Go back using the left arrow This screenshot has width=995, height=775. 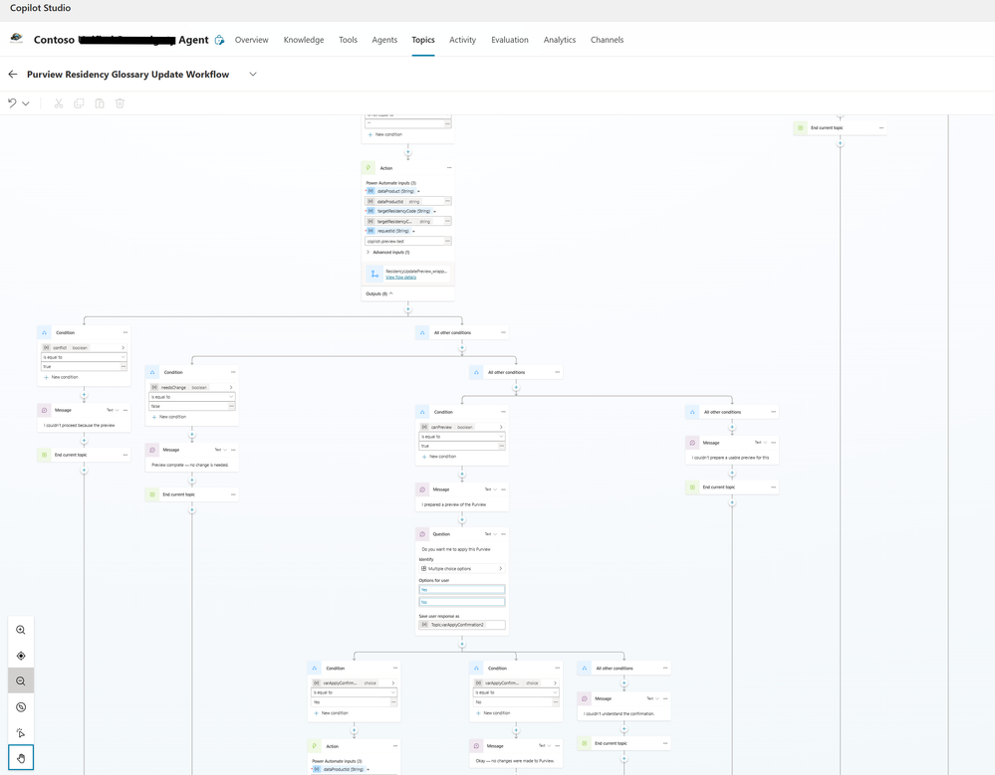coord(13,75)
